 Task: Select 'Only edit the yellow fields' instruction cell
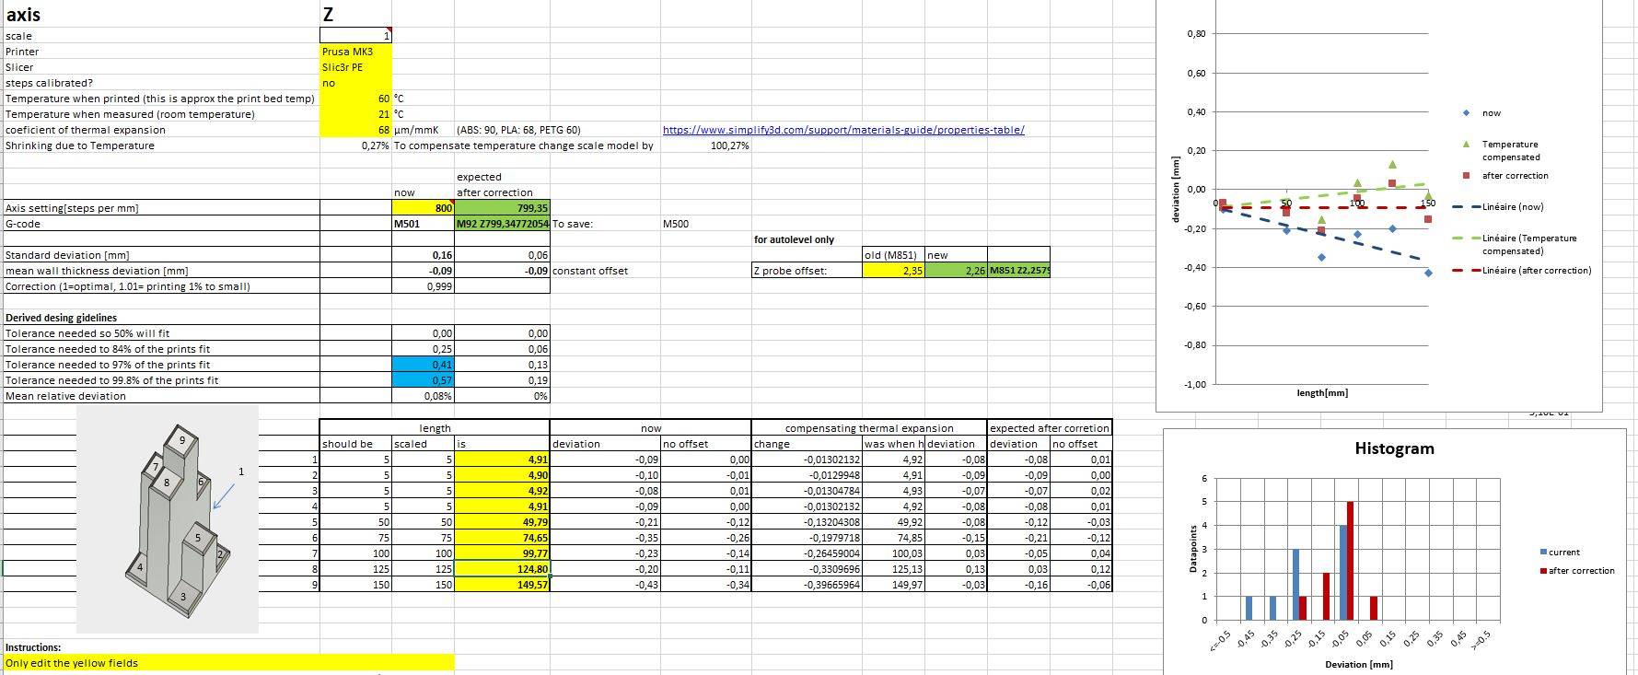(x=229, y=663)
